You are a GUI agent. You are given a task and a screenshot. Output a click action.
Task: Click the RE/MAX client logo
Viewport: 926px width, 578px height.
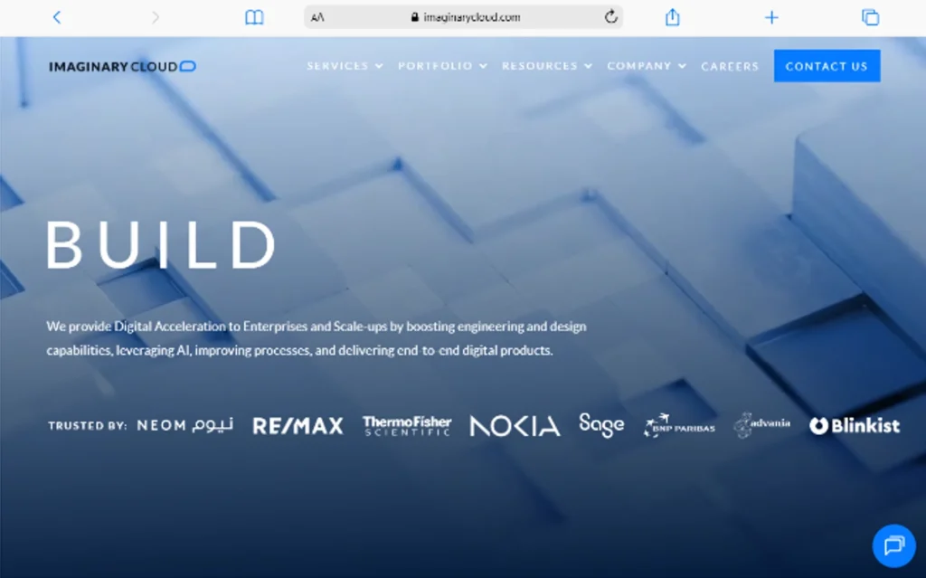(x=298, y=425)
